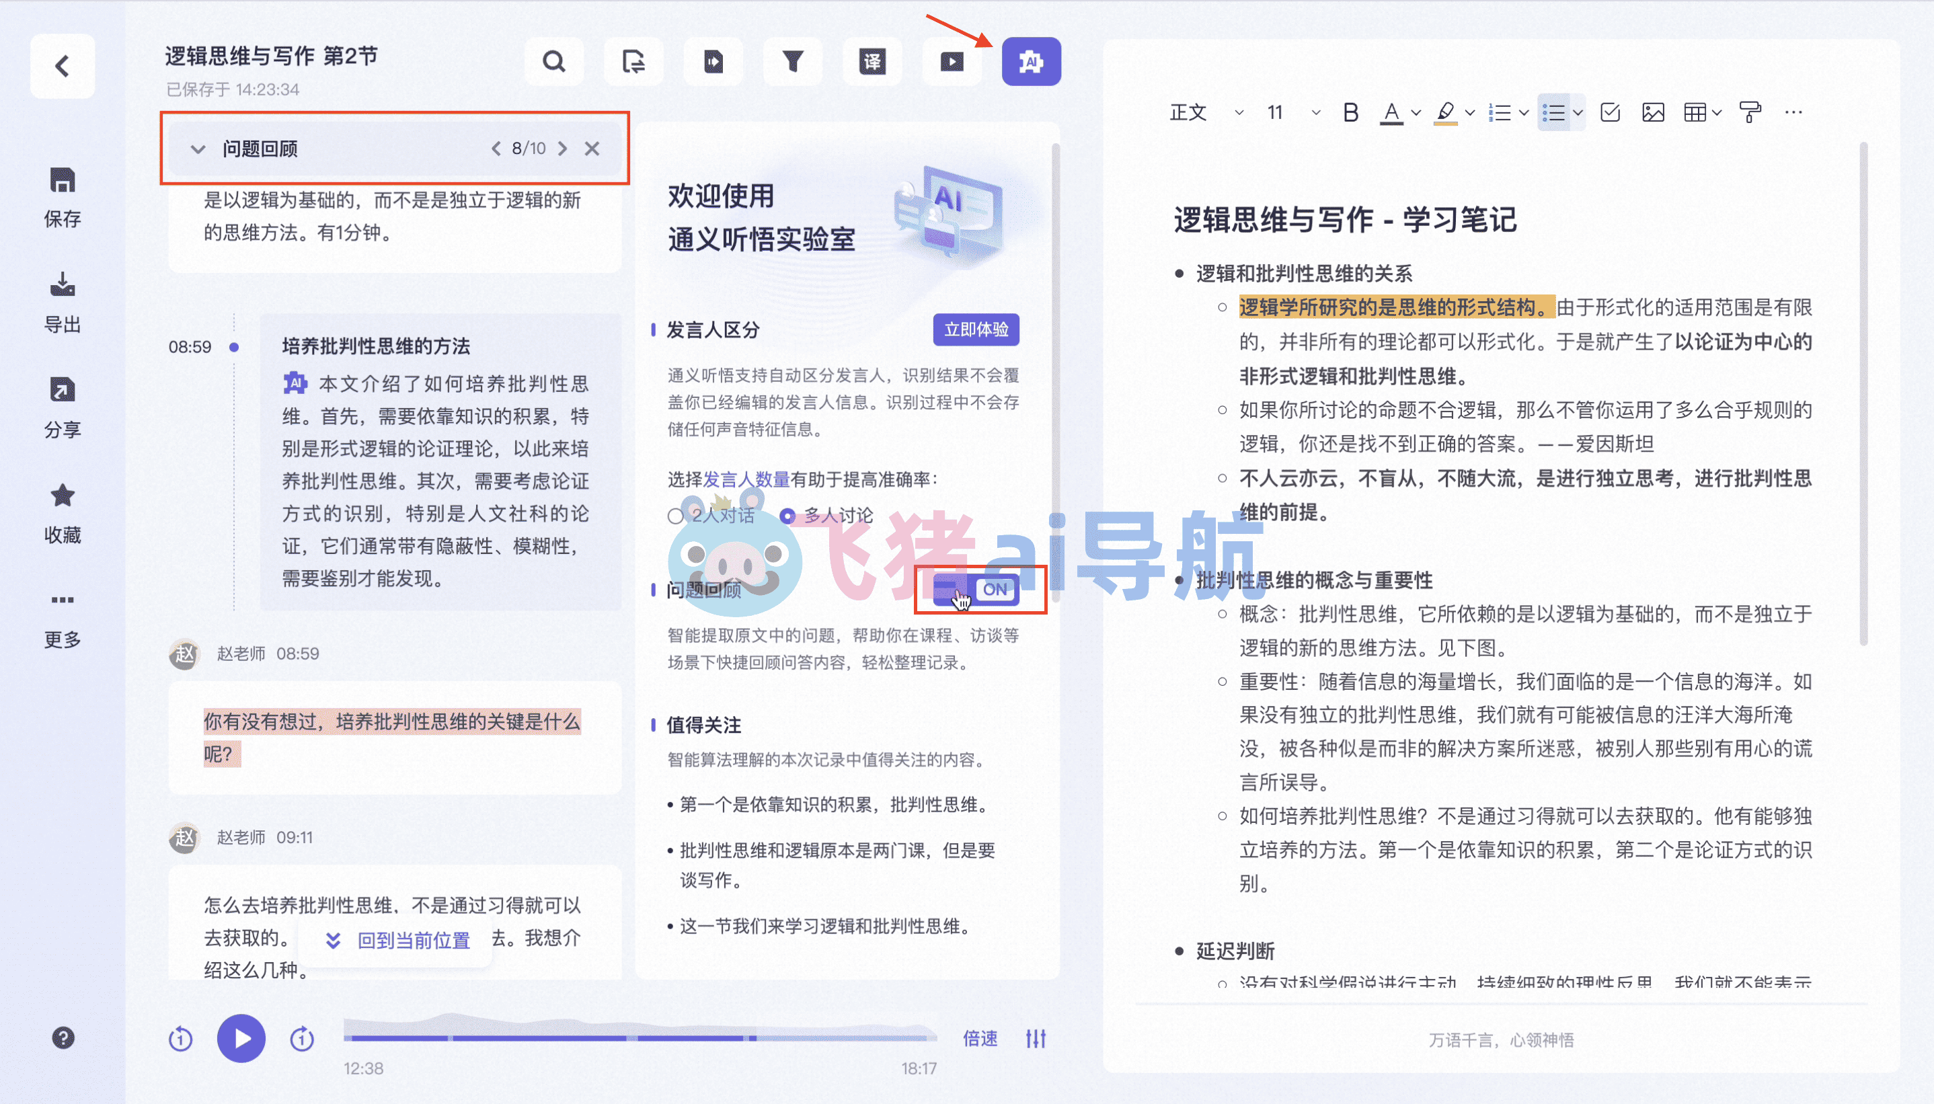Expand the table dropdown arrow

(x=1716, y=113)
